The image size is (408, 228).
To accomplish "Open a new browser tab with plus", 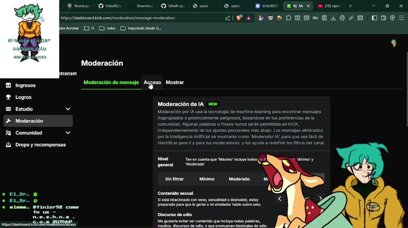I will pyautogui.click(x=350, y=6).
